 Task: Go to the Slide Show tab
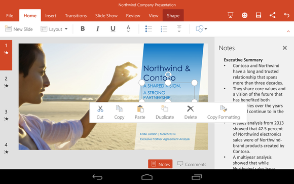[x=106, y=16]
